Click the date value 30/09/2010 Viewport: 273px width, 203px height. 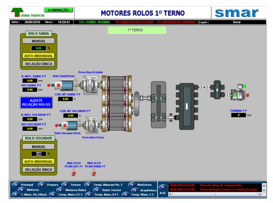32,22
